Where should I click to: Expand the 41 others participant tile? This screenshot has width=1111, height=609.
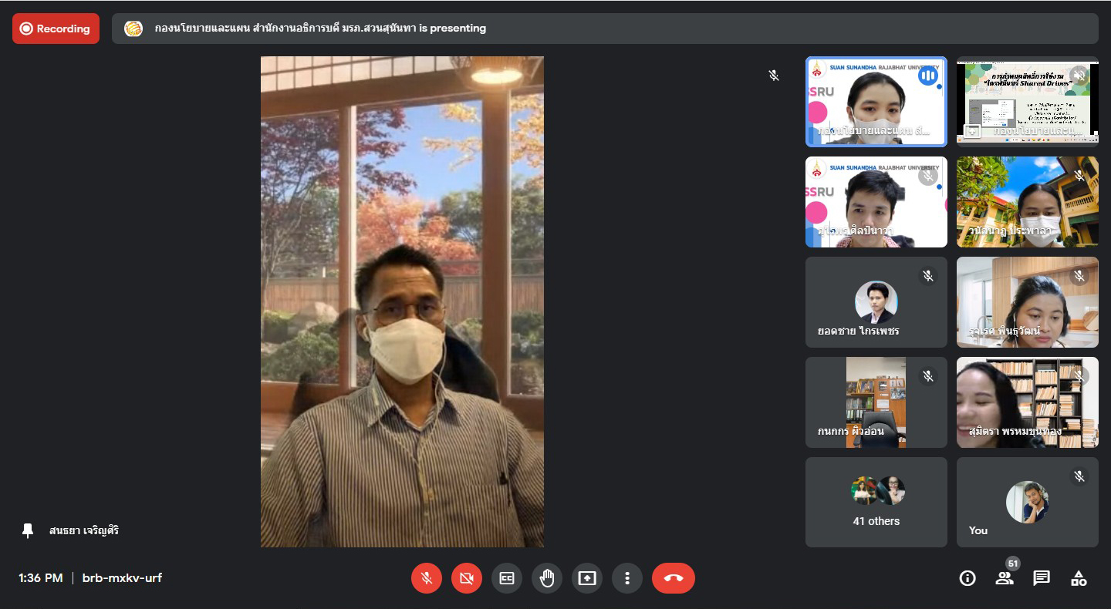pyautogui.click(x=876, y=502)
